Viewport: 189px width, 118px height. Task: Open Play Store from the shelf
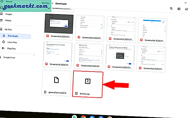pyautogui.click(x=75, y=117)
